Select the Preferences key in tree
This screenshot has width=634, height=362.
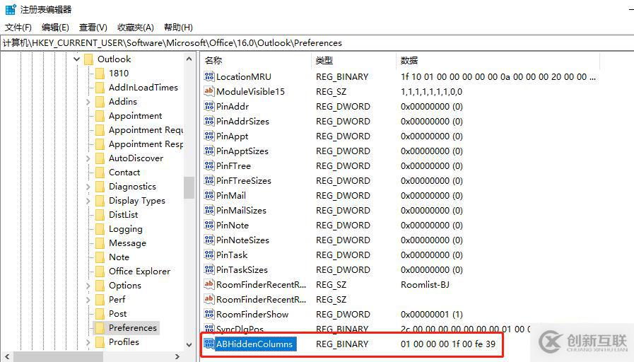(x=133, y=328)
